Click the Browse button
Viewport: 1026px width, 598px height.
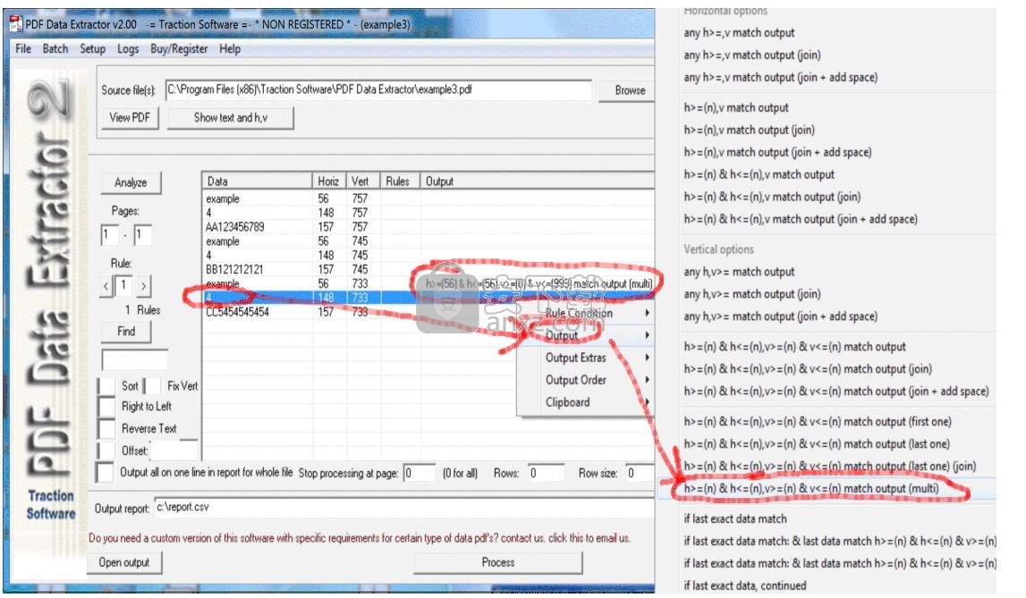tap(629, 90)
